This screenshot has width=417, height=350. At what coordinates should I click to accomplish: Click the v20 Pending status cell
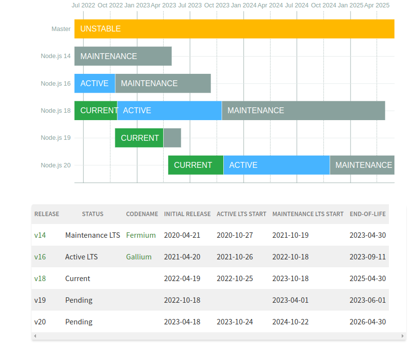tap(79, 322)
